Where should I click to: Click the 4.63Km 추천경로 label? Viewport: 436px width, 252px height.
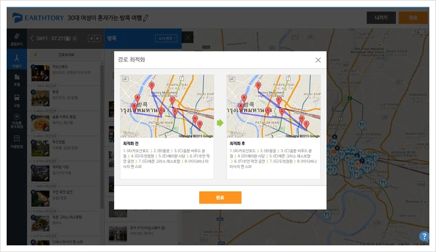[x=45, y=211]
